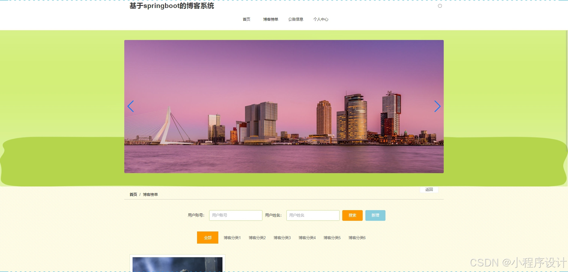Advance to next carousel slide arrow
This screenshot has height=272, width=568.
(x=437, y=106)
